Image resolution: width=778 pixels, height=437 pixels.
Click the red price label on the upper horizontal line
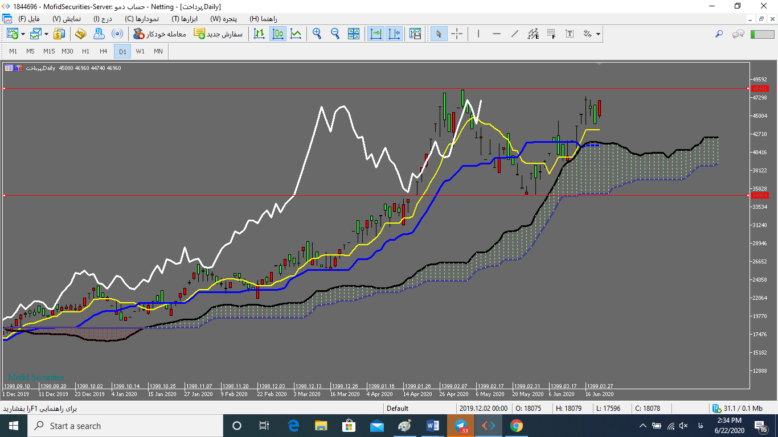pos(760,88)
